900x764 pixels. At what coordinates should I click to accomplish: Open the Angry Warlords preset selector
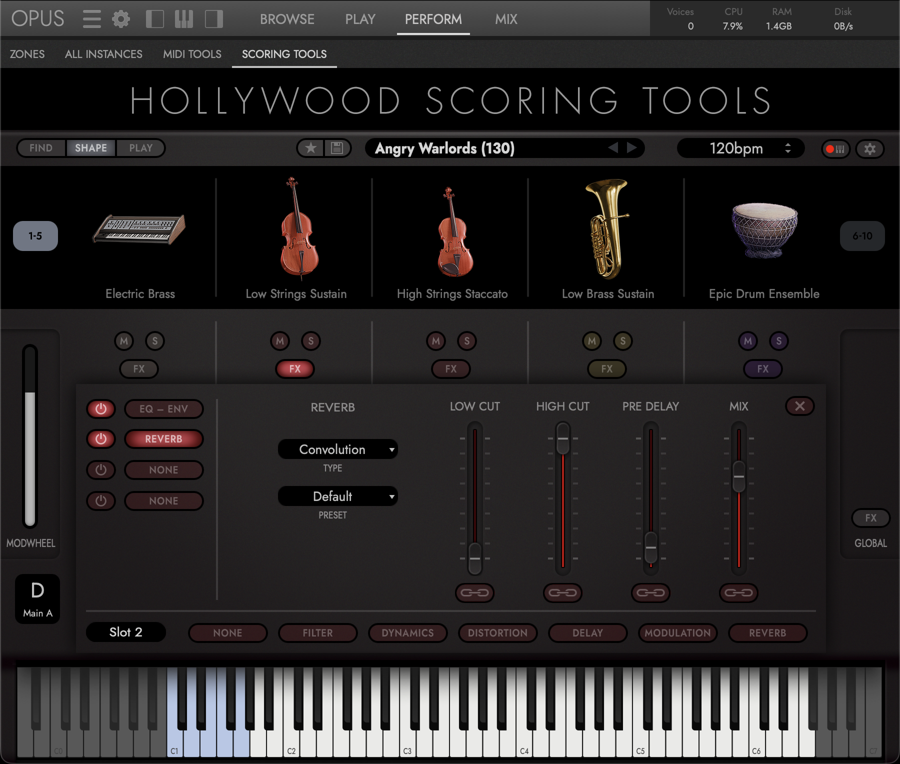pyautogui.click(x=504, y=148)
